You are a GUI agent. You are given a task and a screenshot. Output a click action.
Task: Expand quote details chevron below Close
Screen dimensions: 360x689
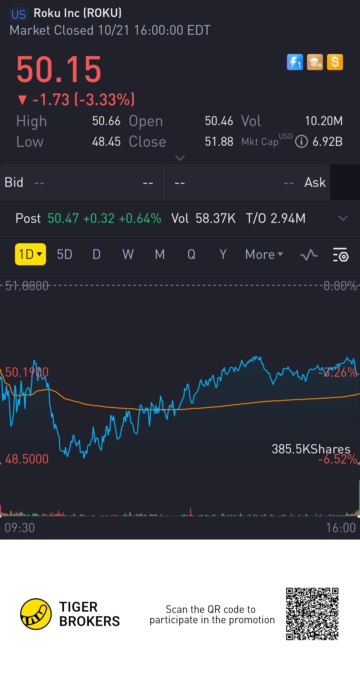tap(180, 158)
